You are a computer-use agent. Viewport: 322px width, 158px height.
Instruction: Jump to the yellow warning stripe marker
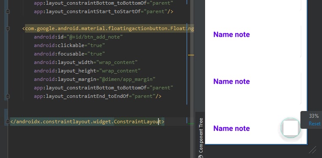click(191, 55)
